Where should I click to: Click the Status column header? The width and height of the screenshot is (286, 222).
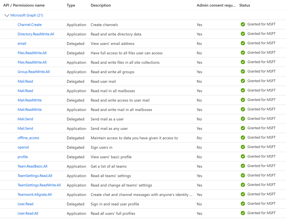coord(244,5)
